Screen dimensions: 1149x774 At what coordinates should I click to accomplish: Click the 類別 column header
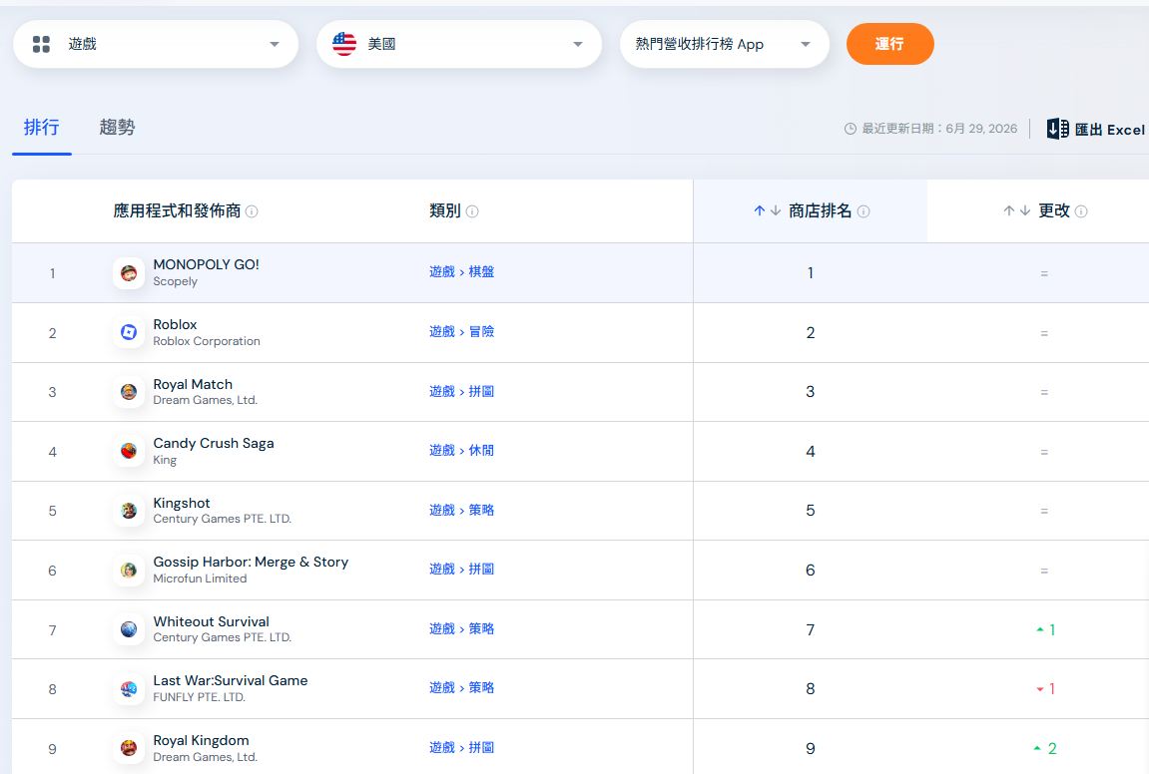click(x=445, y=211)
